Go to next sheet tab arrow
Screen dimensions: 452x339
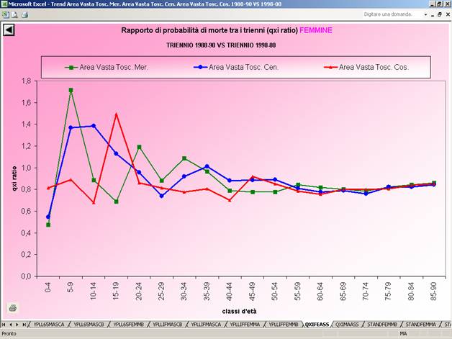(x=17, y=325)
